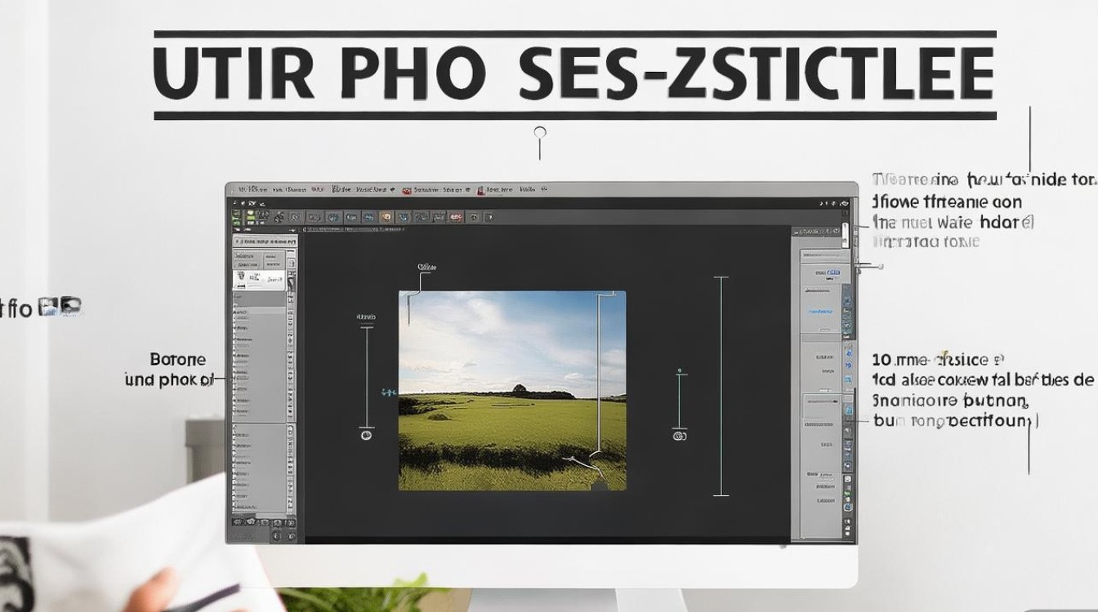Click the 'Bab' label in the right panel

[x=812, y=473]
